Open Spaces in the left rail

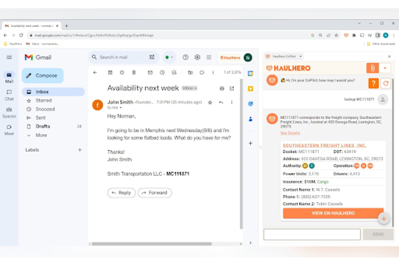tap(9, 113)
